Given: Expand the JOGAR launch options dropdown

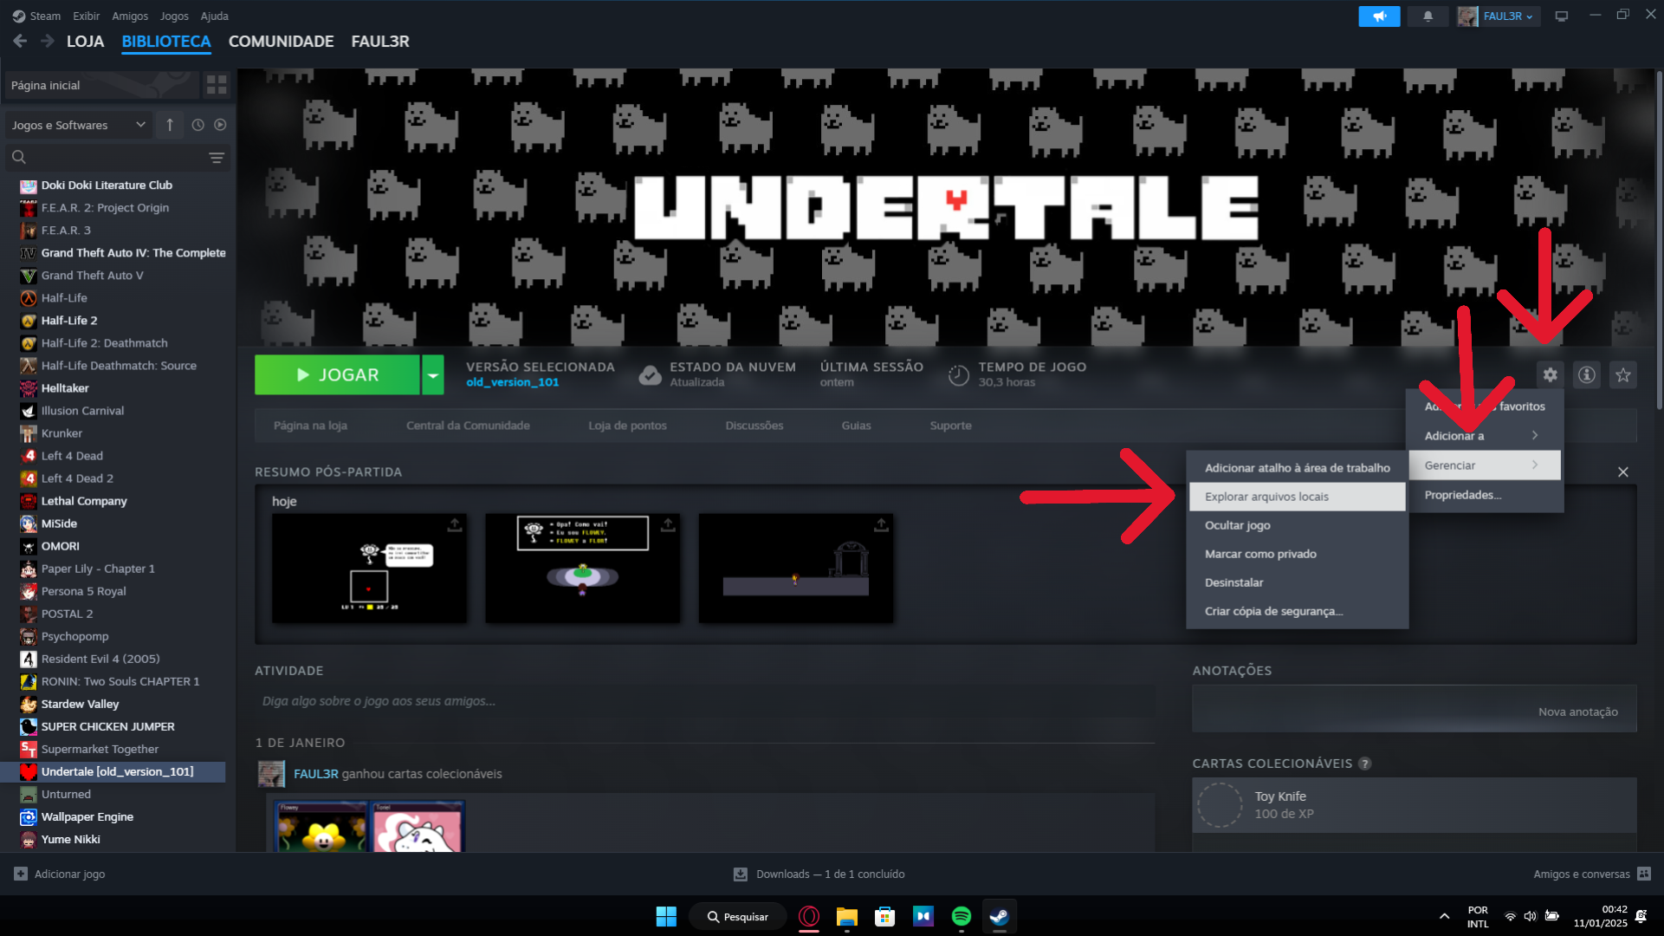Looking at the screenshot, I should pos(433,375).
